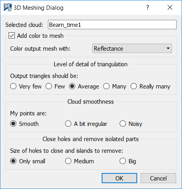Image resolution: width=182 pixels, height=189 pixels.
Task: Open the Reflectance color dropdown
Action: coord(132,48)
